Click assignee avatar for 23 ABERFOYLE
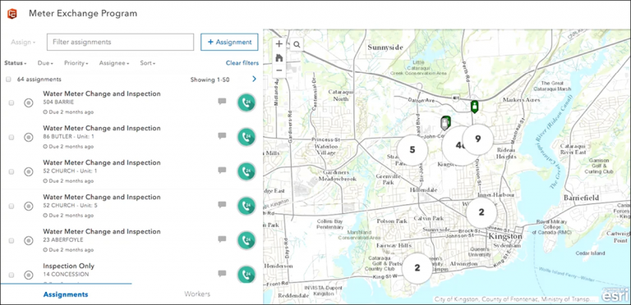This screenshot has height=305, width=631. pos(246,240)
